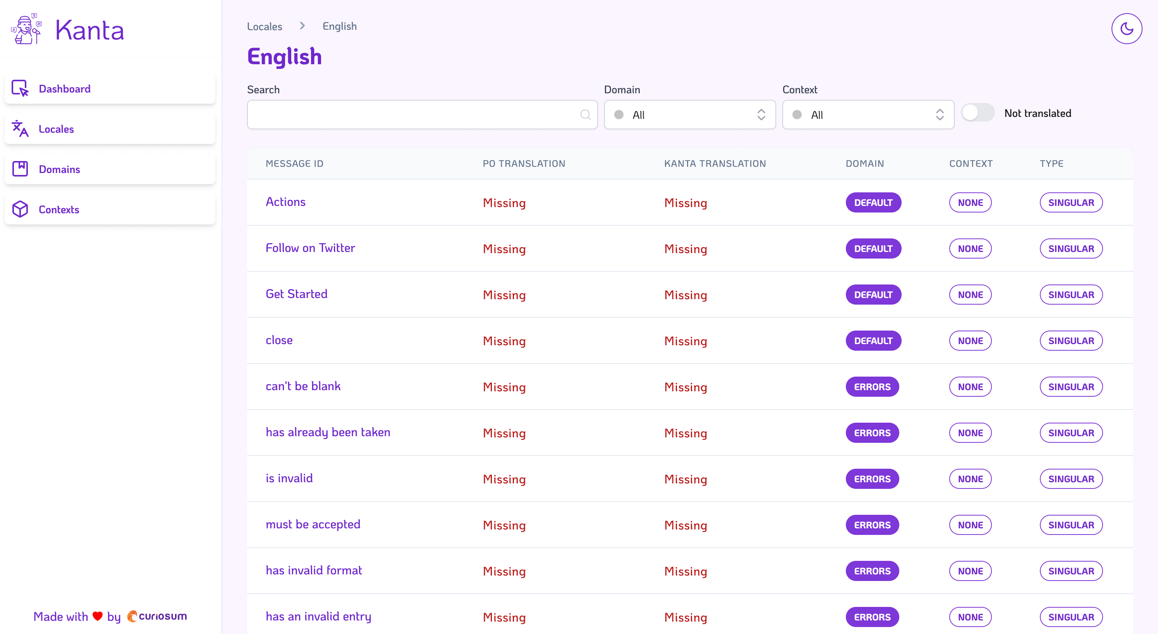
Task: Click the NONE badge in Follow on Twitter row
Action: [970, 248]
